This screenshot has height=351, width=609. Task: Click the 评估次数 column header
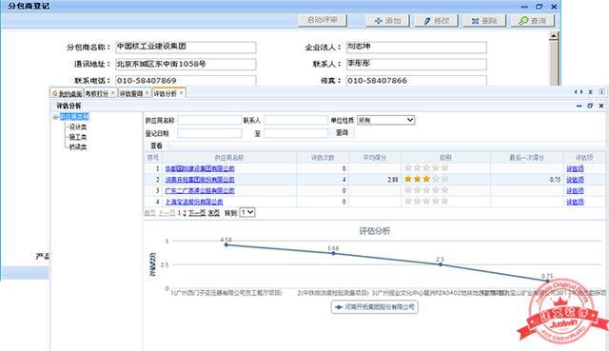(x=323, y=158)
